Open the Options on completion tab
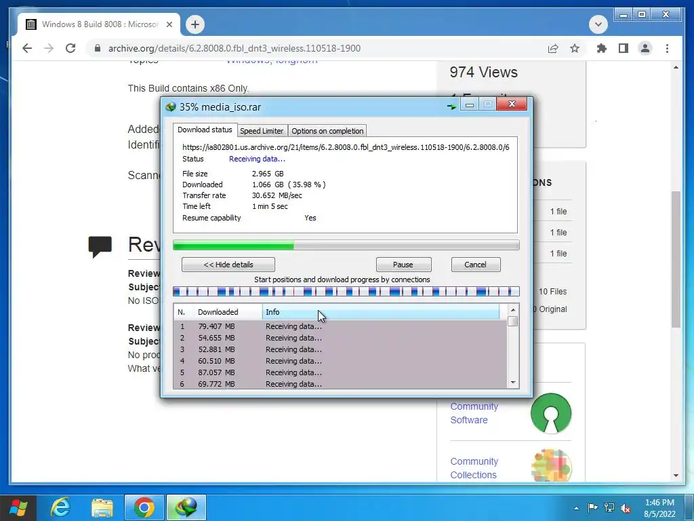Viewport: 694px width, 521px height. [327, 131]
